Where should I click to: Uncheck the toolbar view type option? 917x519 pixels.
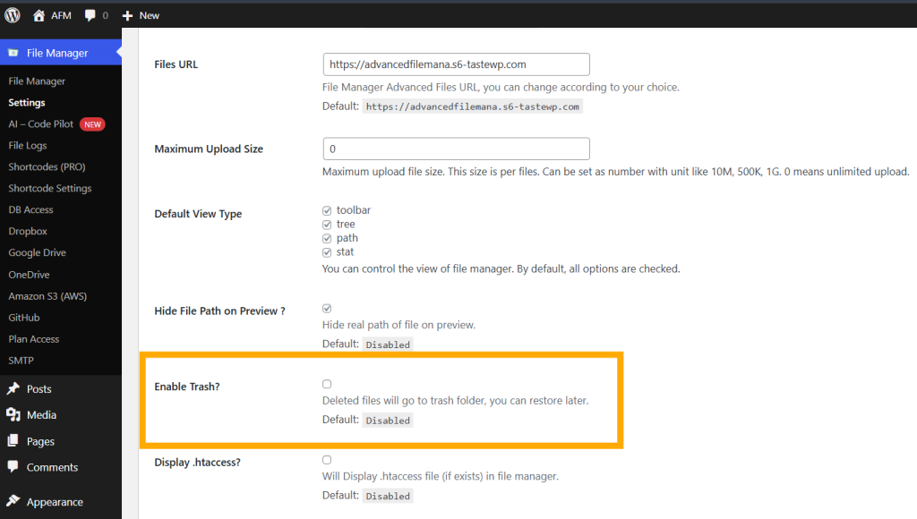327,209
